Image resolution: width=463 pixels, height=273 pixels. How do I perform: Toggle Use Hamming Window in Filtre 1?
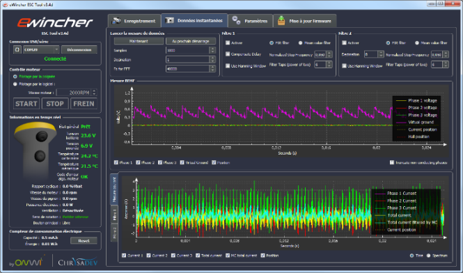[x=228, y=66]
